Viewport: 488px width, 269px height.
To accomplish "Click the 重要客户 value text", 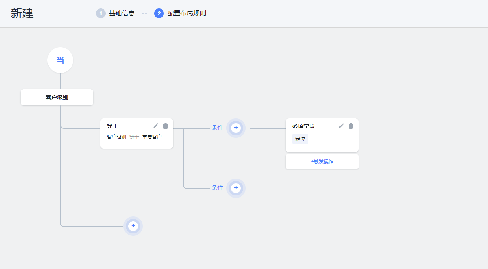I will pos(151,137).
